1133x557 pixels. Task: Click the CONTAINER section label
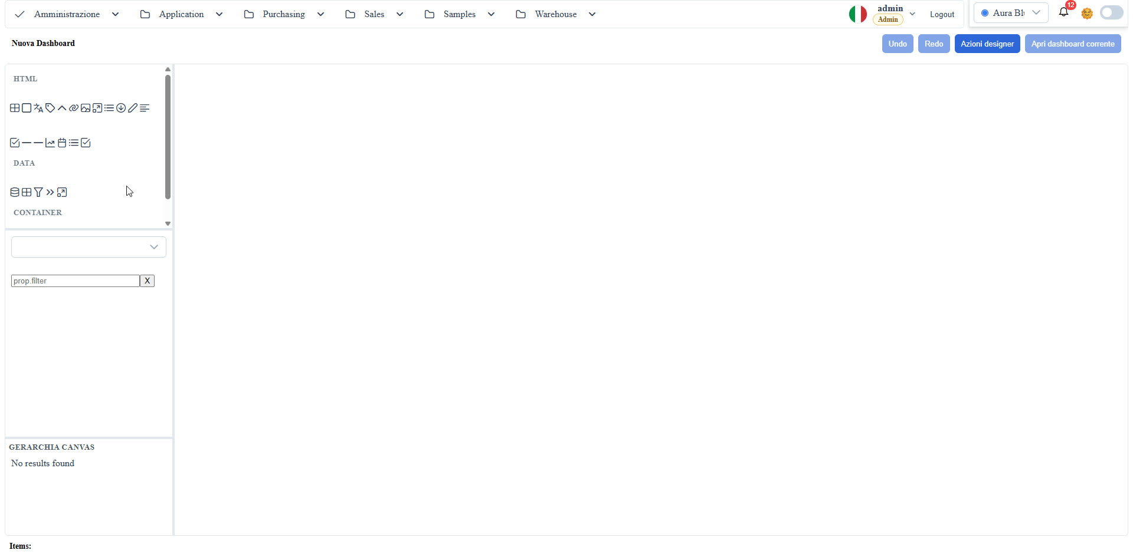click(38, 212)
